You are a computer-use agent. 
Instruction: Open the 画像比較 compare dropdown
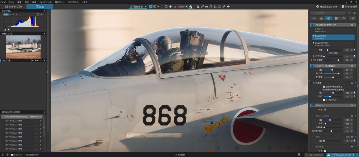pos(138,6)
